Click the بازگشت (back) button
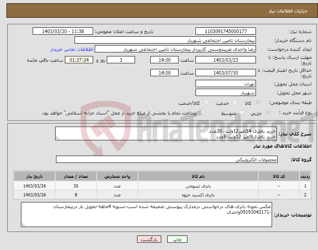 [x=149, y=239]
